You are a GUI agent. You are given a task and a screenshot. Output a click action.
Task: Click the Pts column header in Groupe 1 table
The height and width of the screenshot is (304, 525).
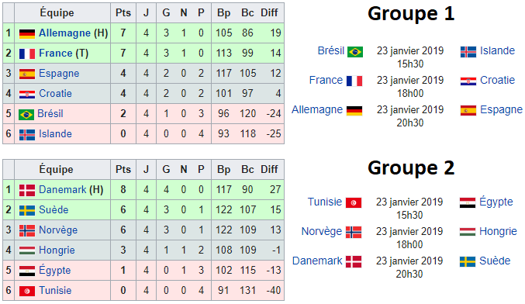[123, 12]
